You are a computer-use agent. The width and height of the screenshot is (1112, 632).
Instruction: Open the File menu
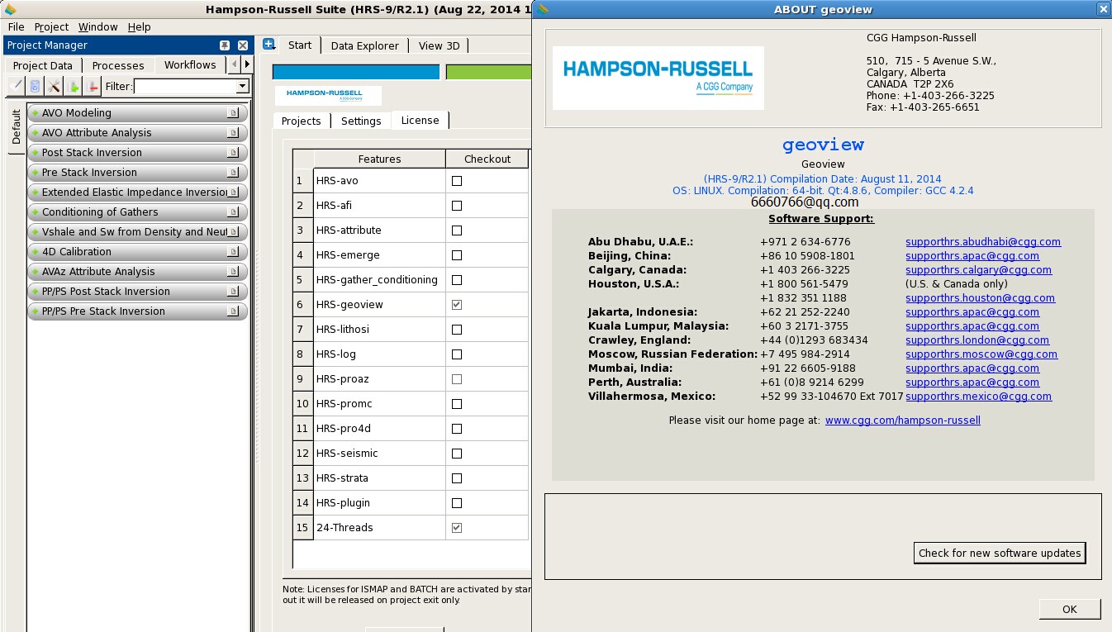point(16,26)
